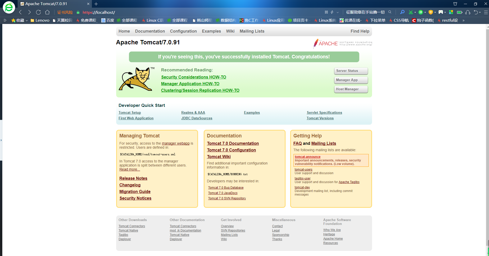
Task: Open the blue key password manager icon
Action: [402, 12]
